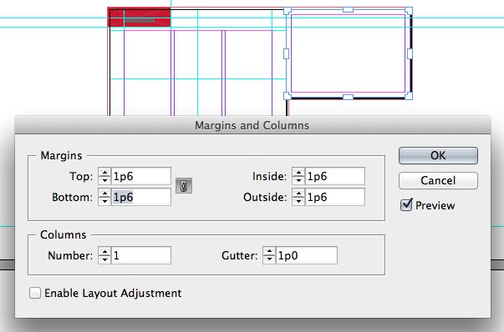The height and width of the screenshot is (332, 504).
Task: Click the Gutter value field
Action: point(306,255)
